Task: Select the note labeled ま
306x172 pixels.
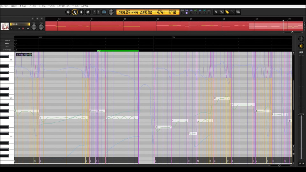Action: [222, 98]
